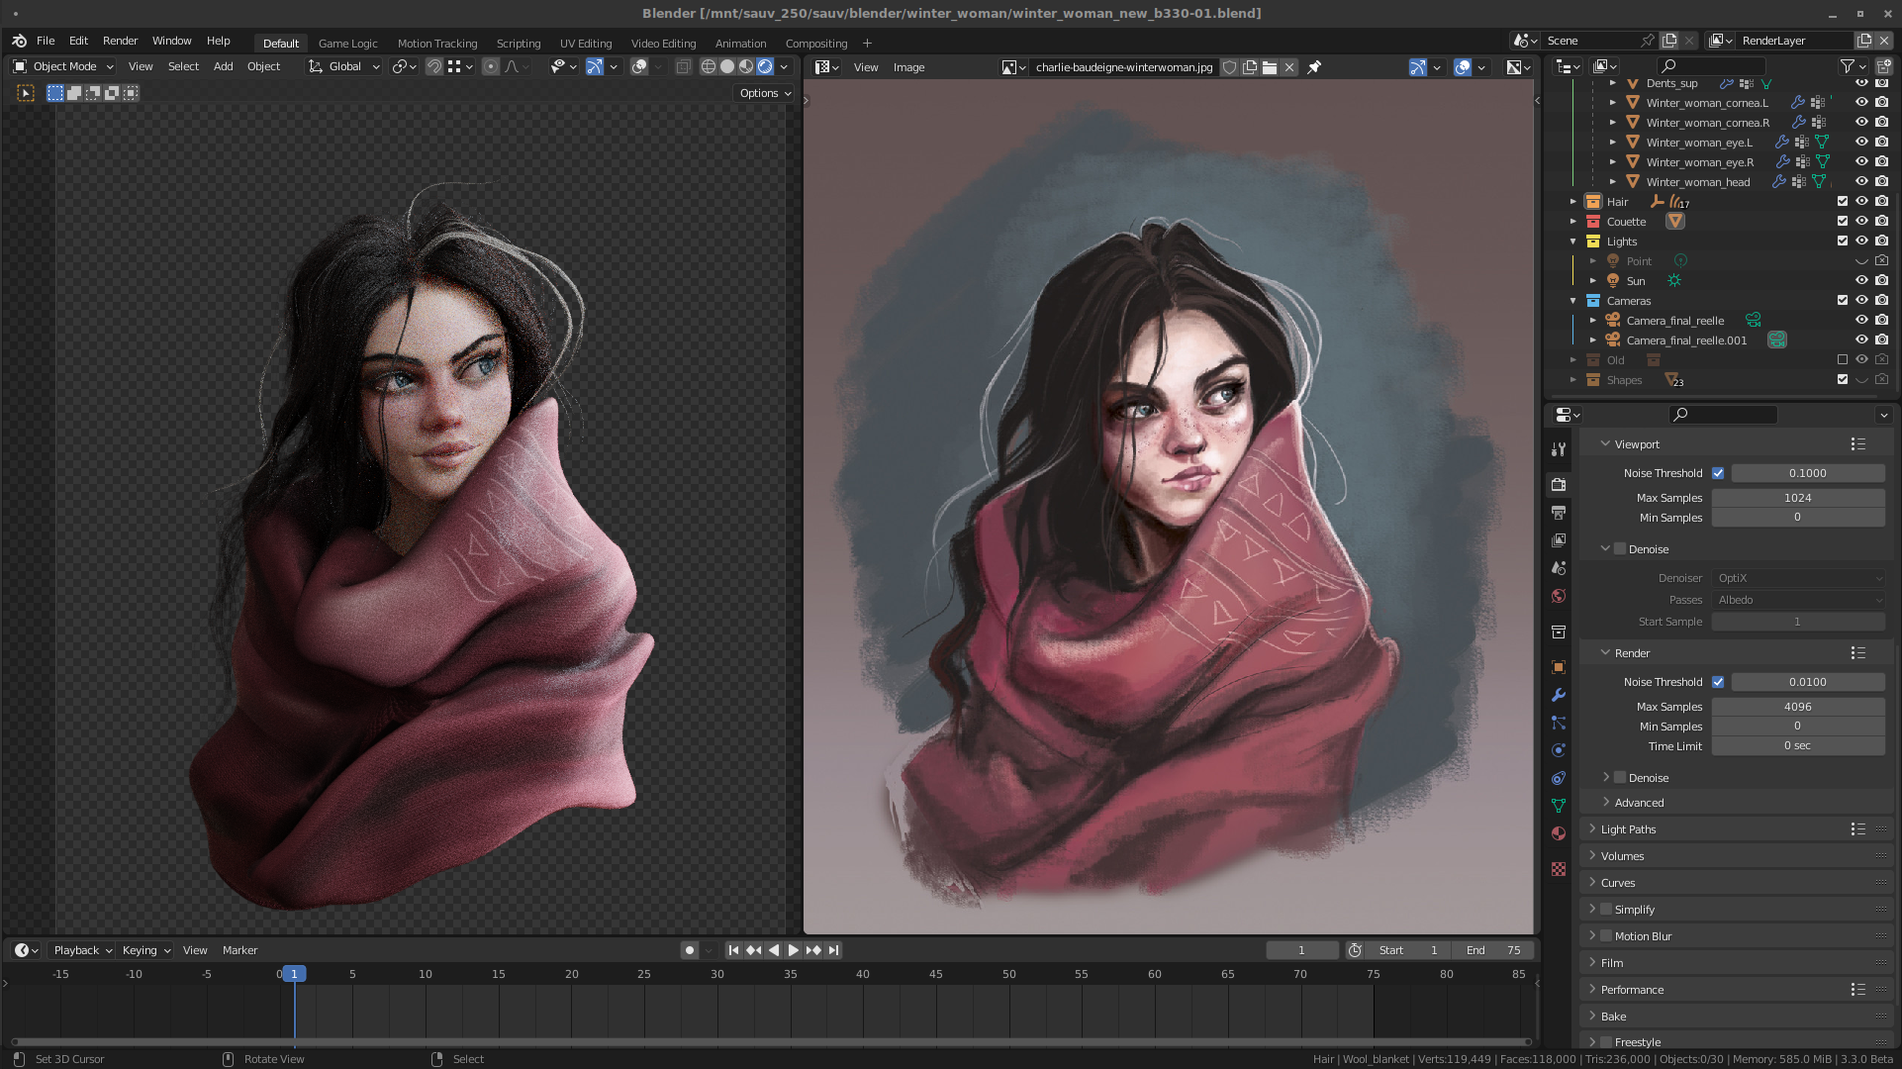Open the viewport Add menu
The width and height of the screenshot is (1902, 1069).
click(x=224, y=66)
